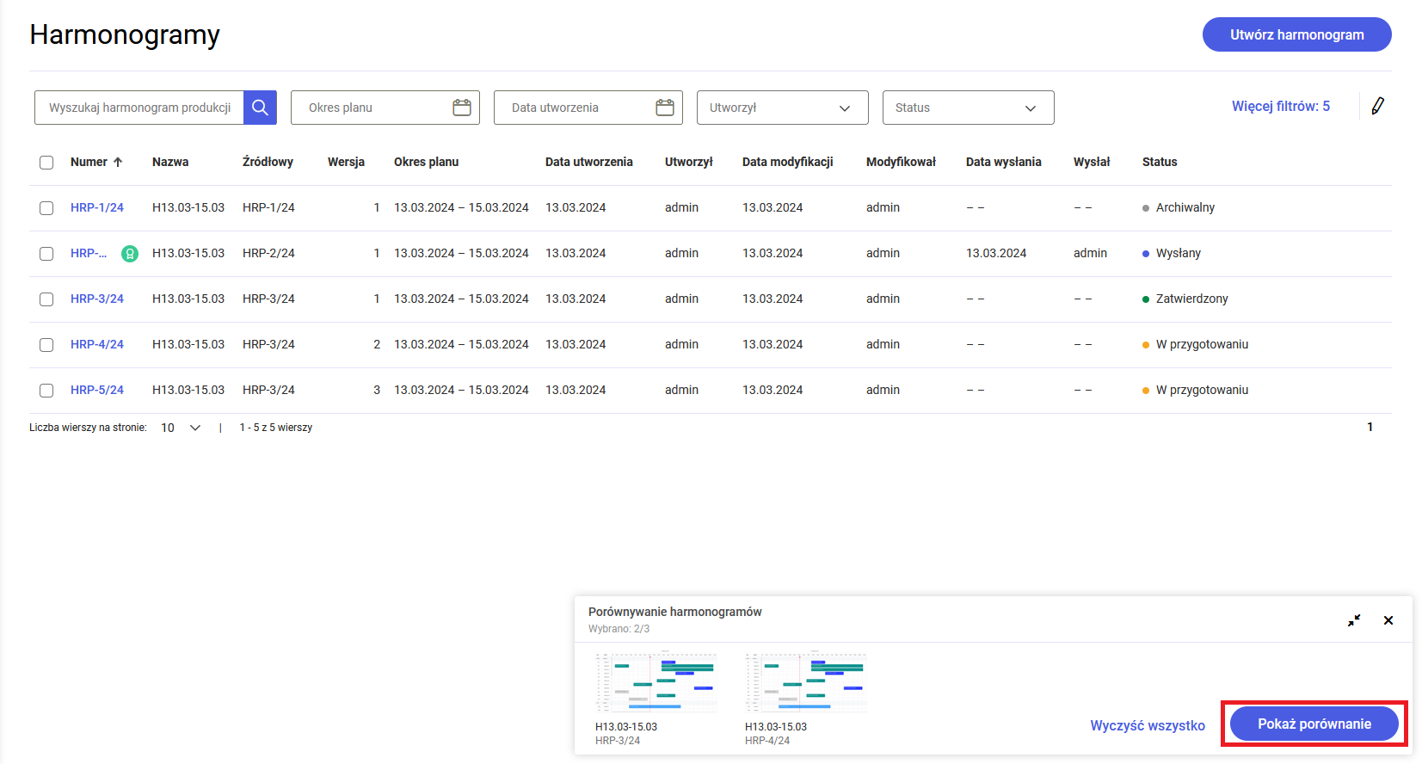Open the Okres planu calendar icon
Image resolution: width=1422 pixels, height=764 pixels.
tap(462, 108)
